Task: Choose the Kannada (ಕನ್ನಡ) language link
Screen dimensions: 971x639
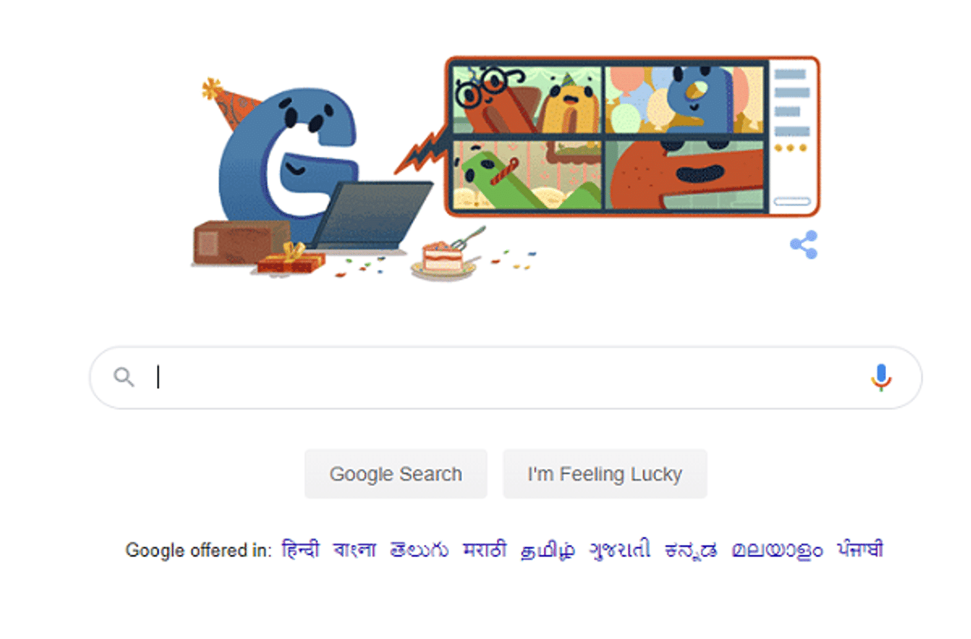Action: pyautogui.click(x=691, y=550)
